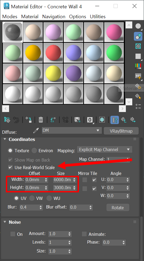
Task: Toggle the Show End Result icon
Action: [115, 120]
